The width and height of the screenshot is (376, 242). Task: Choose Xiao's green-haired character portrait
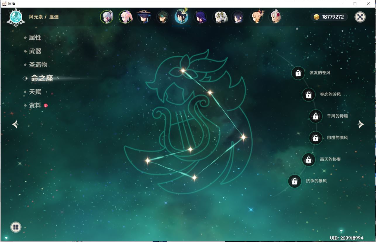[x=163, y=17]
